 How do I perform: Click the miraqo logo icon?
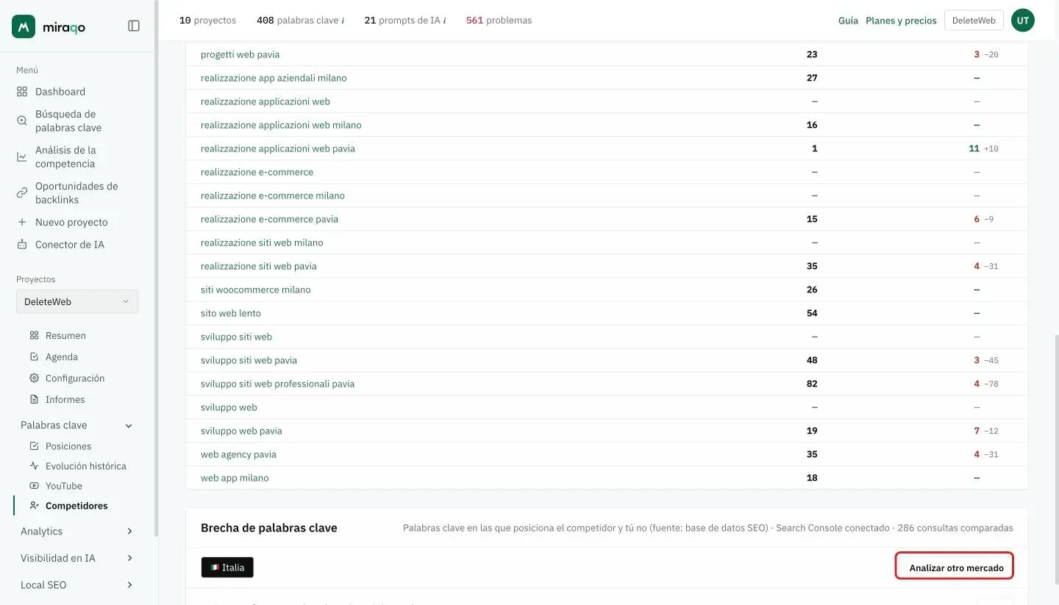coord(24,26)
